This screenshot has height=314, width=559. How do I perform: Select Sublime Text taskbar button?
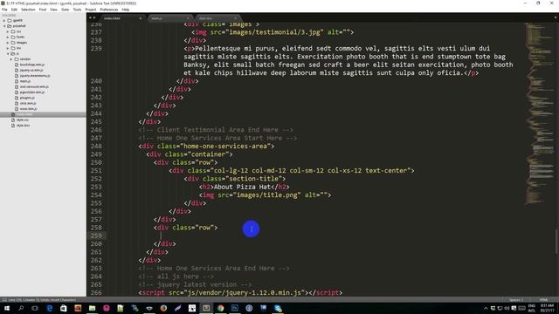(x=206, y=308)
